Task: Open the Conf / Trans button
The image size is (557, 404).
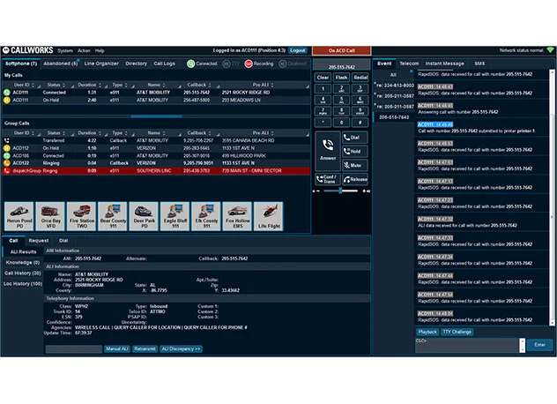Action: point(327,177)
